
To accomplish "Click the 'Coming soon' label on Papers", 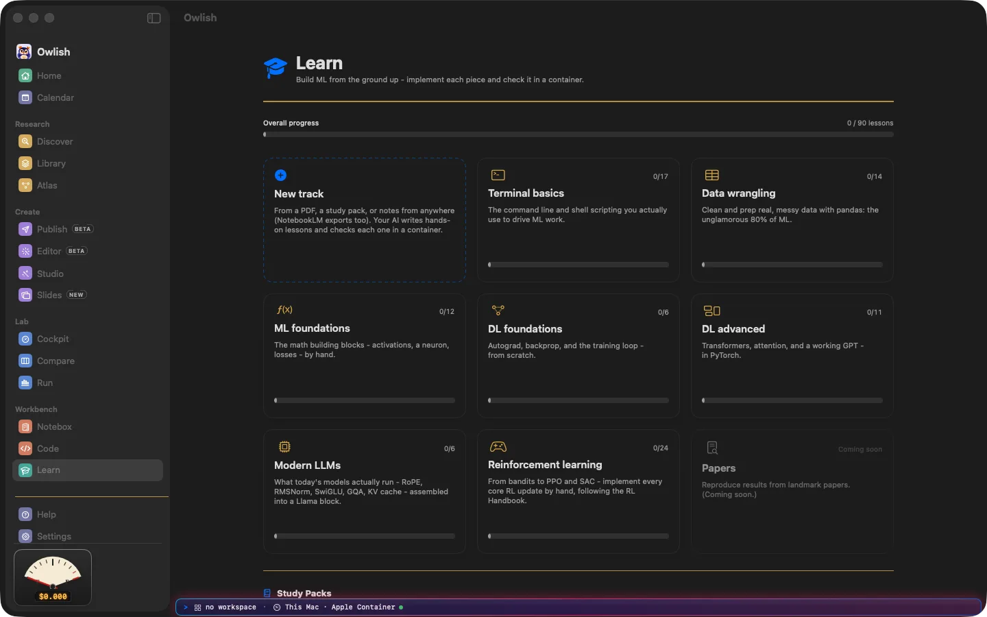I will click(x=860, y=450).
